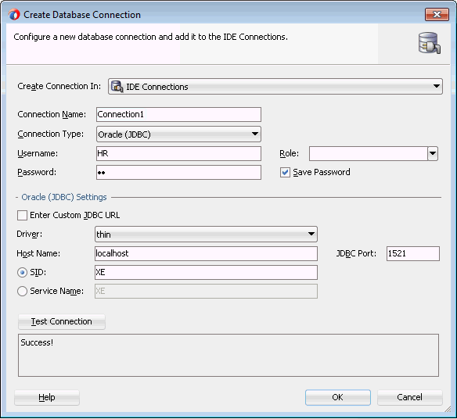Open the Role dropdown arrow

pos(433,153)
